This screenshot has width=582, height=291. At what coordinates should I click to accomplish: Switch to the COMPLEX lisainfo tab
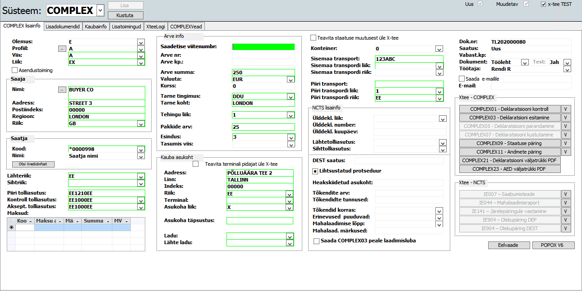click(22, 26)
